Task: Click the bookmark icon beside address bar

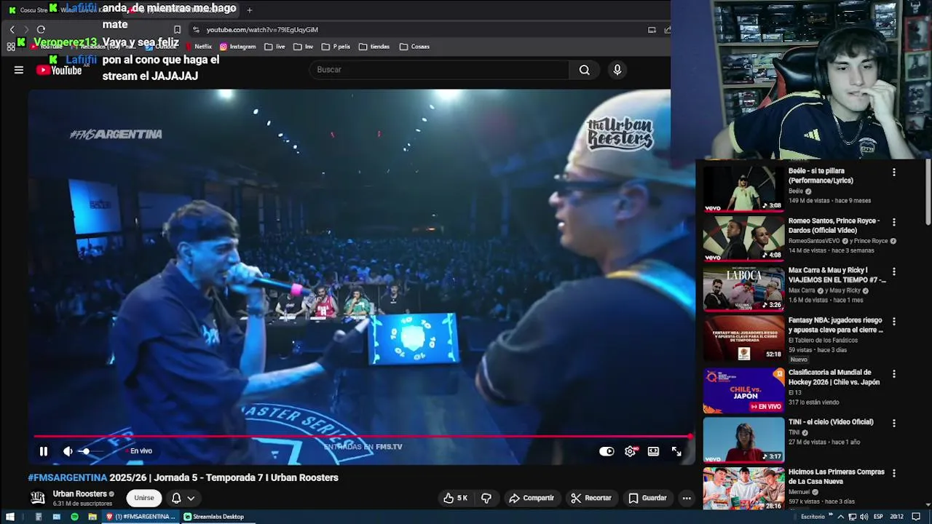Action: (x=177, y=30)
